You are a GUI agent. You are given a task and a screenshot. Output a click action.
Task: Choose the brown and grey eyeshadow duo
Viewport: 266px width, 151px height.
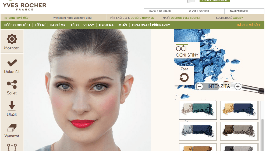(x=239, y=131)
